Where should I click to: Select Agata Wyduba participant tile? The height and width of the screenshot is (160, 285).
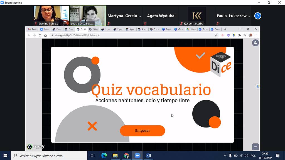[x=161, y=16]
